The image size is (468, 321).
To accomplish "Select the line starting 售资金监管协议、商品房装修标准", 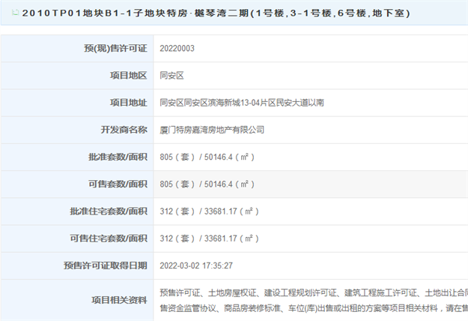I will (x=314, y=308).
